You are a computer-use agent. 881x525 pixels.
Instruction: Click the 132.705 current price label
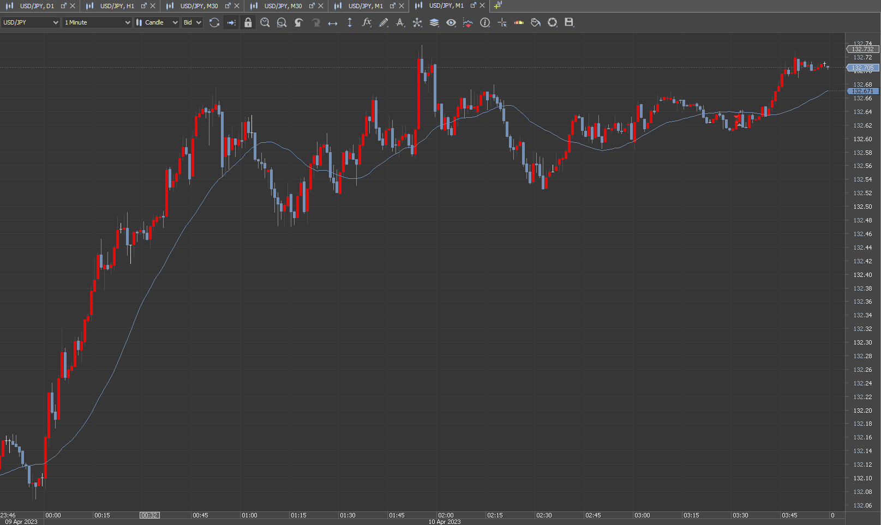[x=863, y=68]
